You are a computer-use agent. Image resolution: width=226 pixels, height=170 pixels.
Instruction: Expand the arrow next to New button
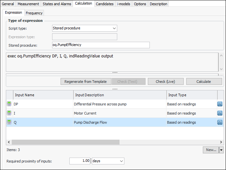coord(221,150)
